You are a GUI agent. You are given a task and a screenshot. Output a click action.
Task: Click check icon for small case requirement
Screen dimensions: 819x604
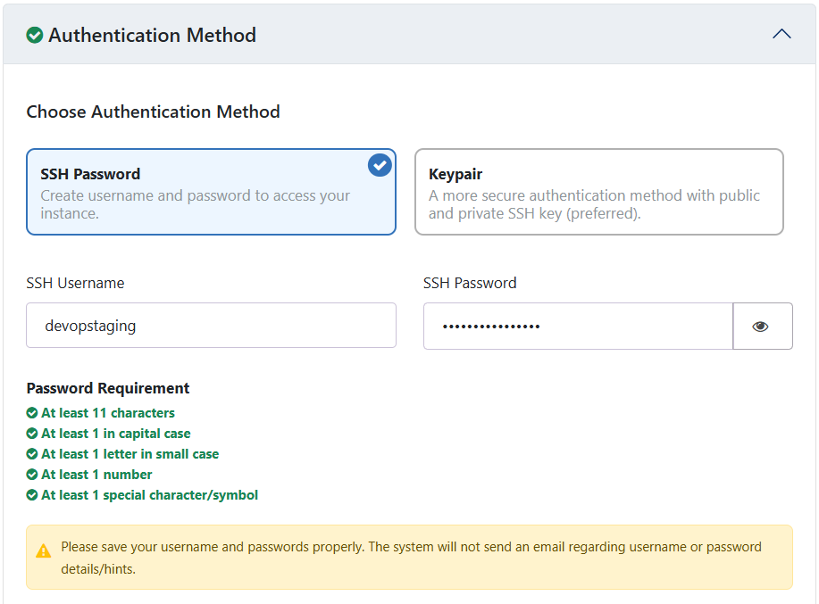point(32,454)
